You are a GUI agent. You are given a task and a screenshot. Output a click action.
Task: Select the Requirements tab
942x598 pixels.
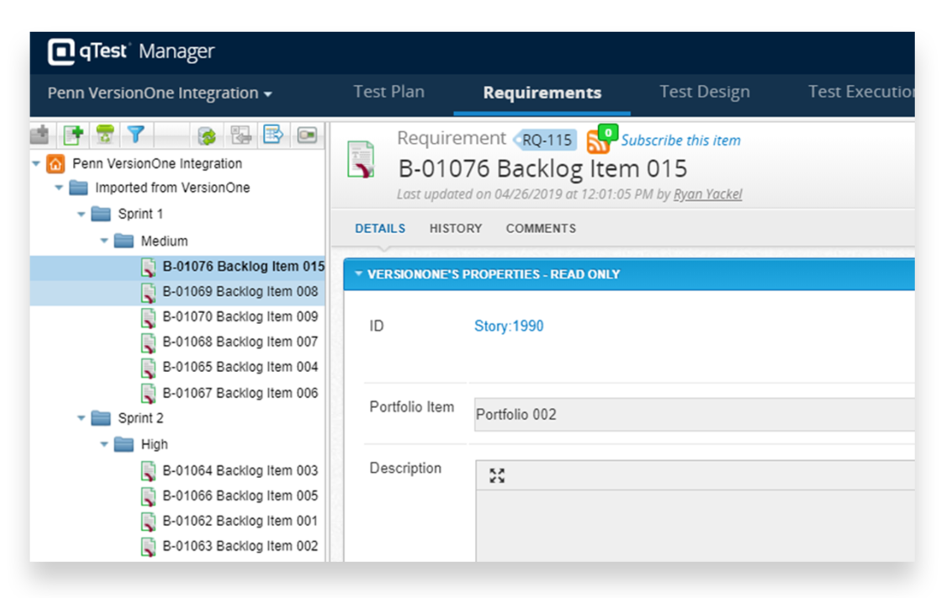coord(542,93)
